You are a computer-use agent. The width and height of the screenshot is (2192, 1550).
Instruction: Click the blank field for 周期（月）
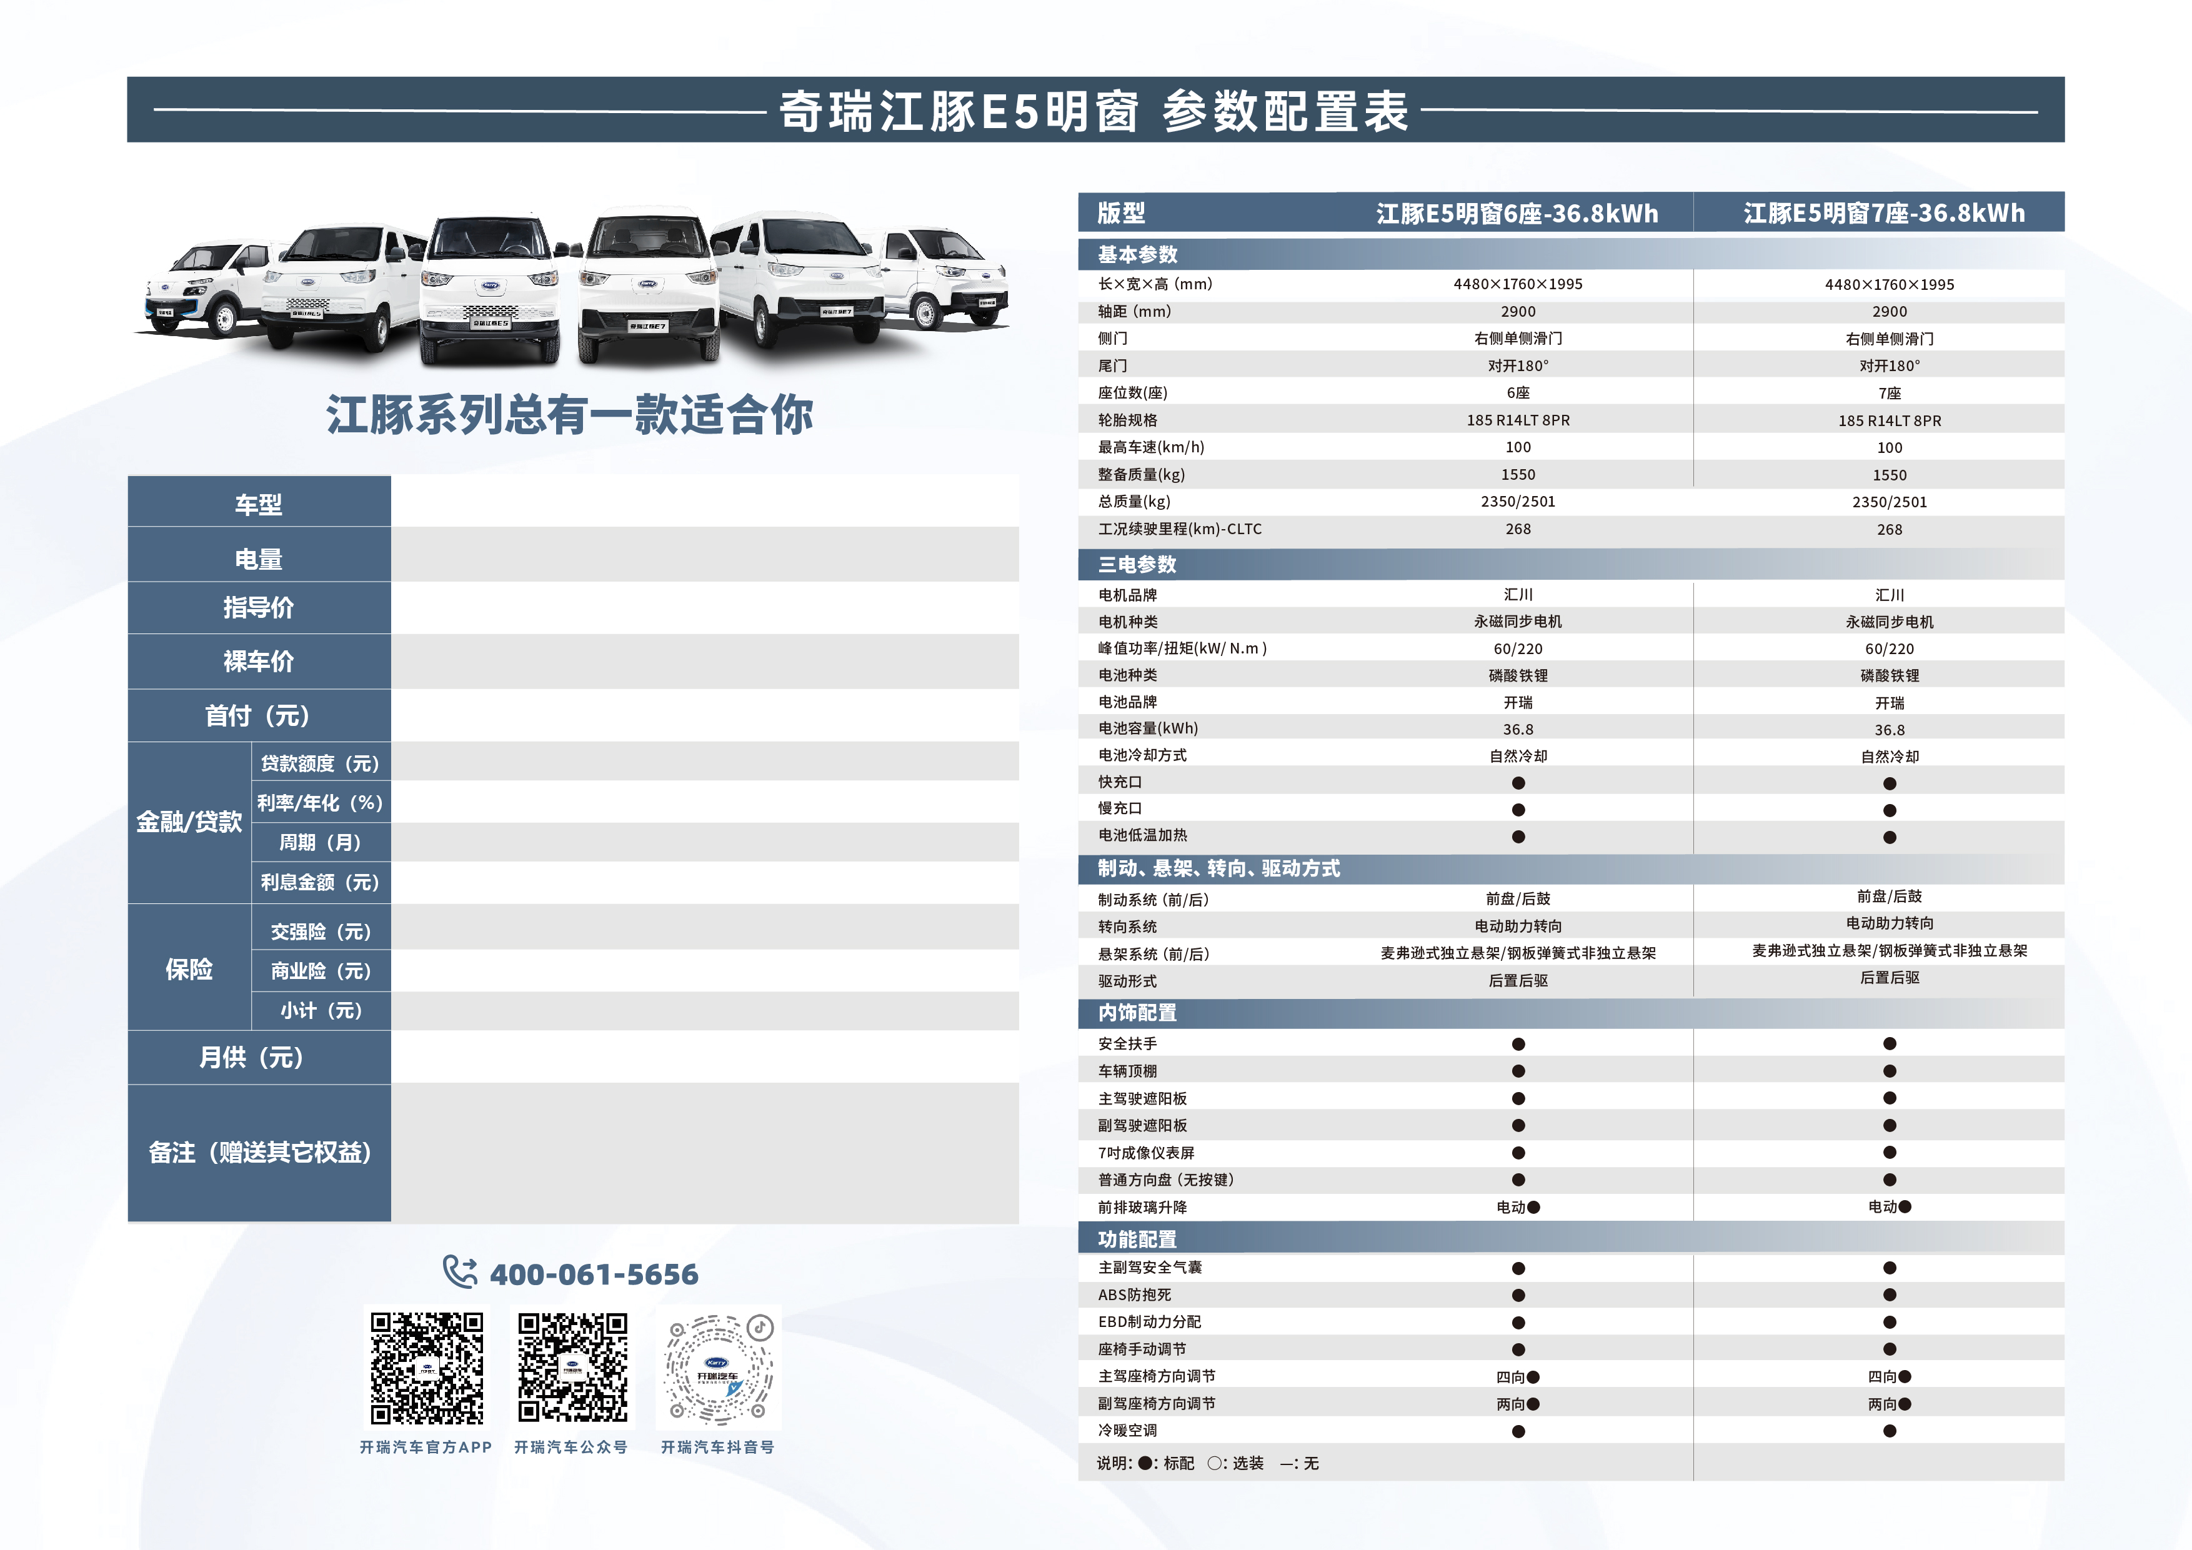tap(705, 843)
